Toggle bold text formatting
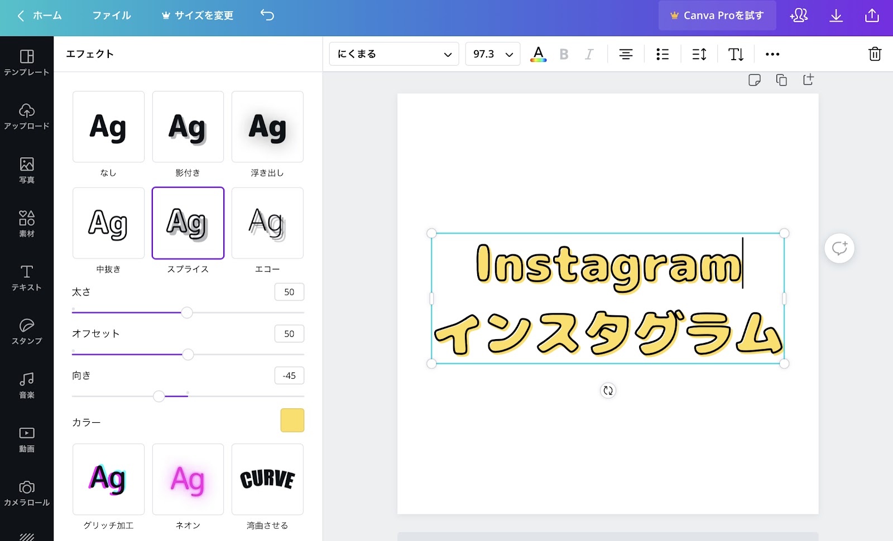Viewport: 893px width, 541px height. pyautogui.click(x=564, y=54)
